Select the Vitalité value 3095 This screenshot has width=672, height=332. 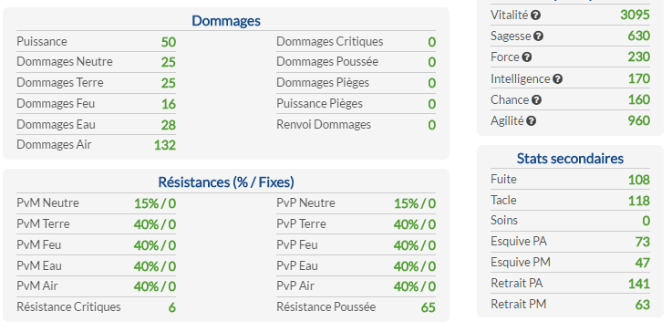click(635, 15)
